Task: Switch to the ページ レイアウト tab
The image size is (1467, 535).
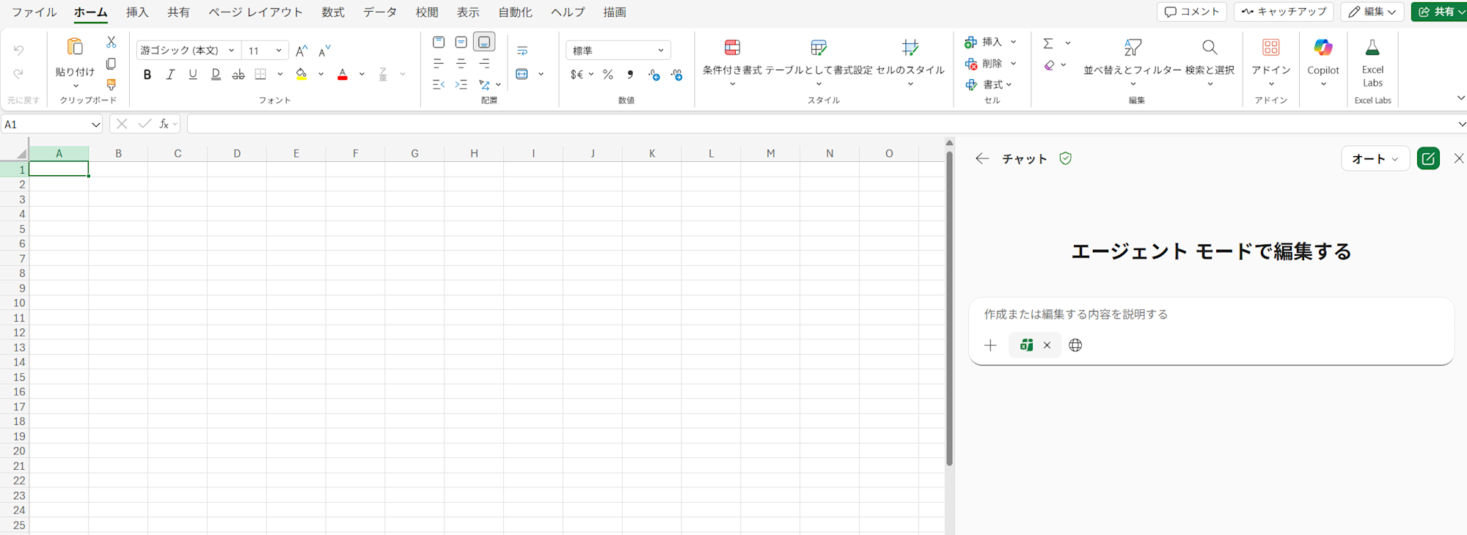Action: coord(255,12)
